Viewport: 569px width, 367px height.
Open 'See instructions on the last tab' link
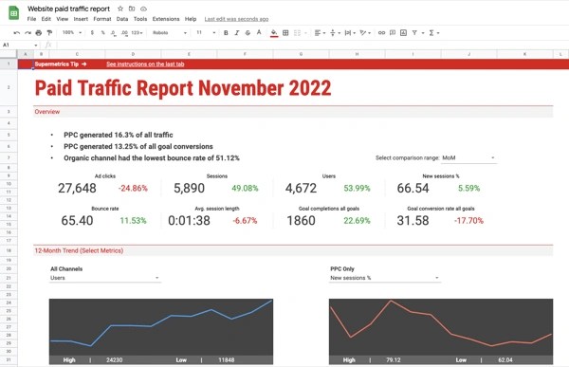point(145,64)
